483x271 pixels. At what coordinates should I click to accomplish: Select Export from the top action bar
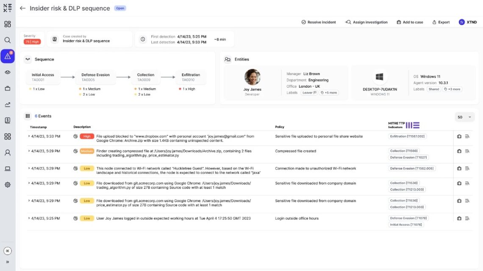(x=441, y=22)
